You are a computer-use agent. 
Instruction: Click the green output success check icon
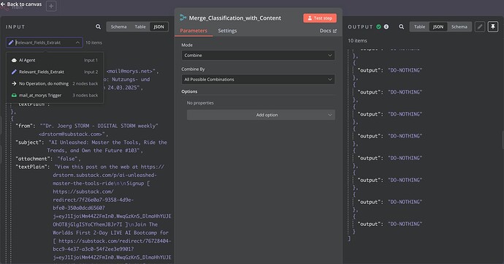coord(378,27)
